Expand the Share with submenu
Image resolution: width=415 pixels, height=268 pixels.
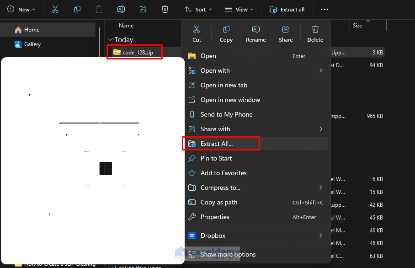click(256, 129)
